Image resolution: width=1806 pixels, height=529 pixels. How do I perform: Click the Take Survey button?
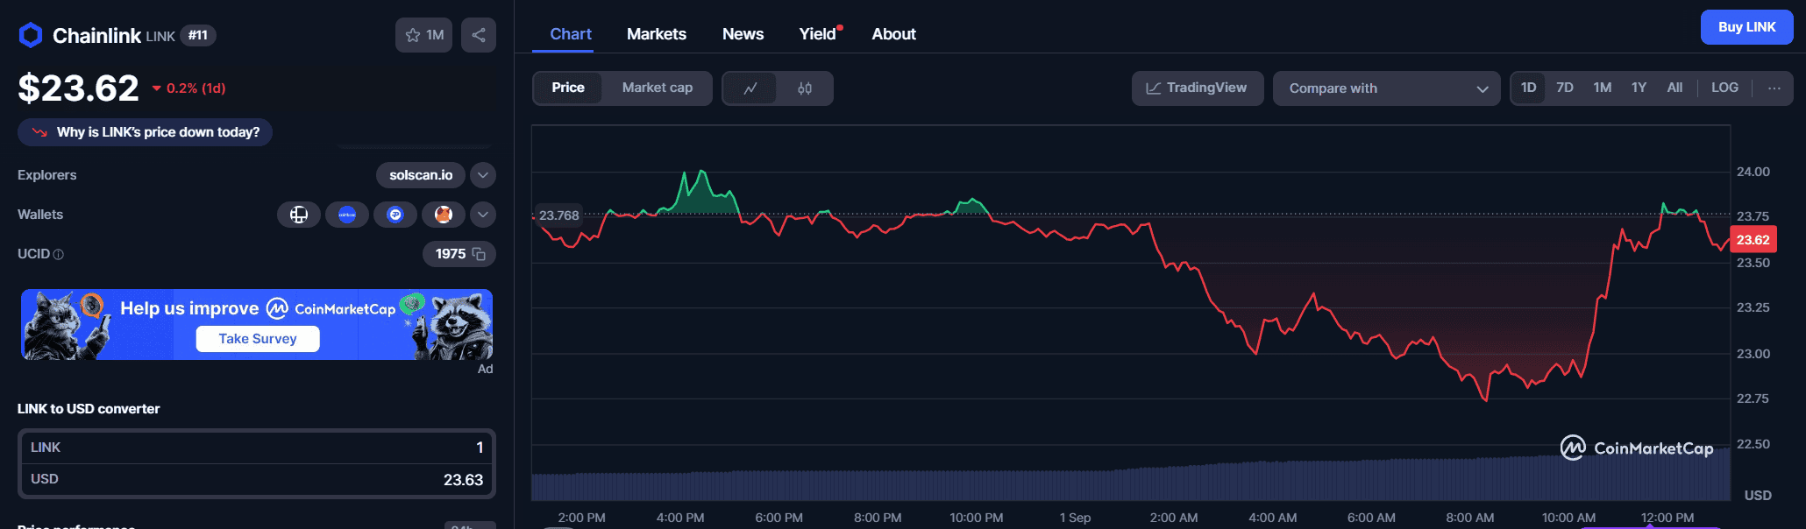point(257,339)
